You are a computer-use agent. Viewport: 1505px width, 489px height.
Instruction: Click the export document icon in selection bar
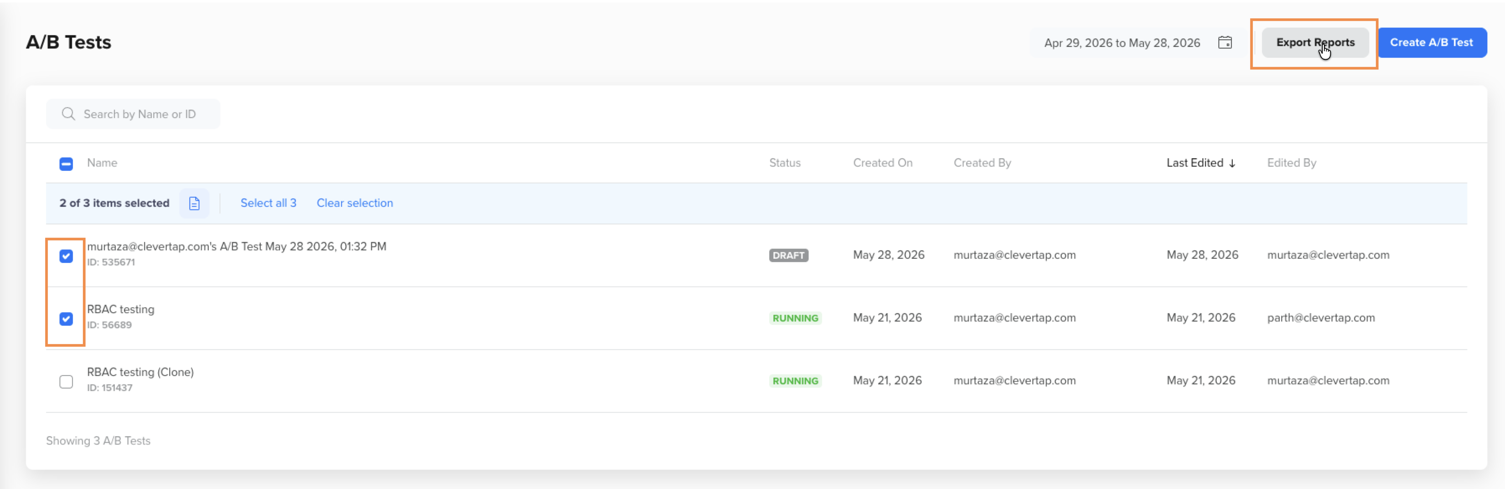194,203
